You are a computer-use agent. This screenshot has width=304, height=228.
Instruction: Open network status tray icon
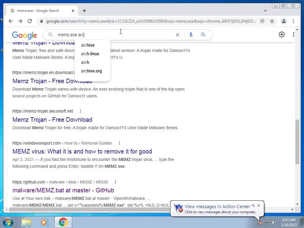pos(267,222)
